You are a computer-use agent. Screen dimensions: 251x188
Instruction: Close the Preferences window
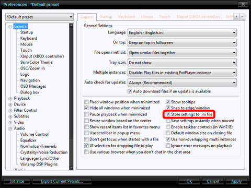[243, 4]
